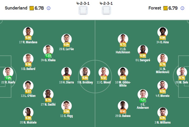Viewport: 189px width, 127px height.
Task: Open Forest's 4-2-3-1 formation shirt icon
Action: (x=106, y=11)
